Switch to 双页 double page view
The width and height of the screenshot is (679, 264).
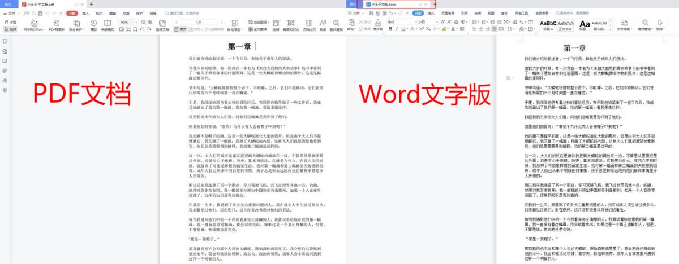click(195, 28)
